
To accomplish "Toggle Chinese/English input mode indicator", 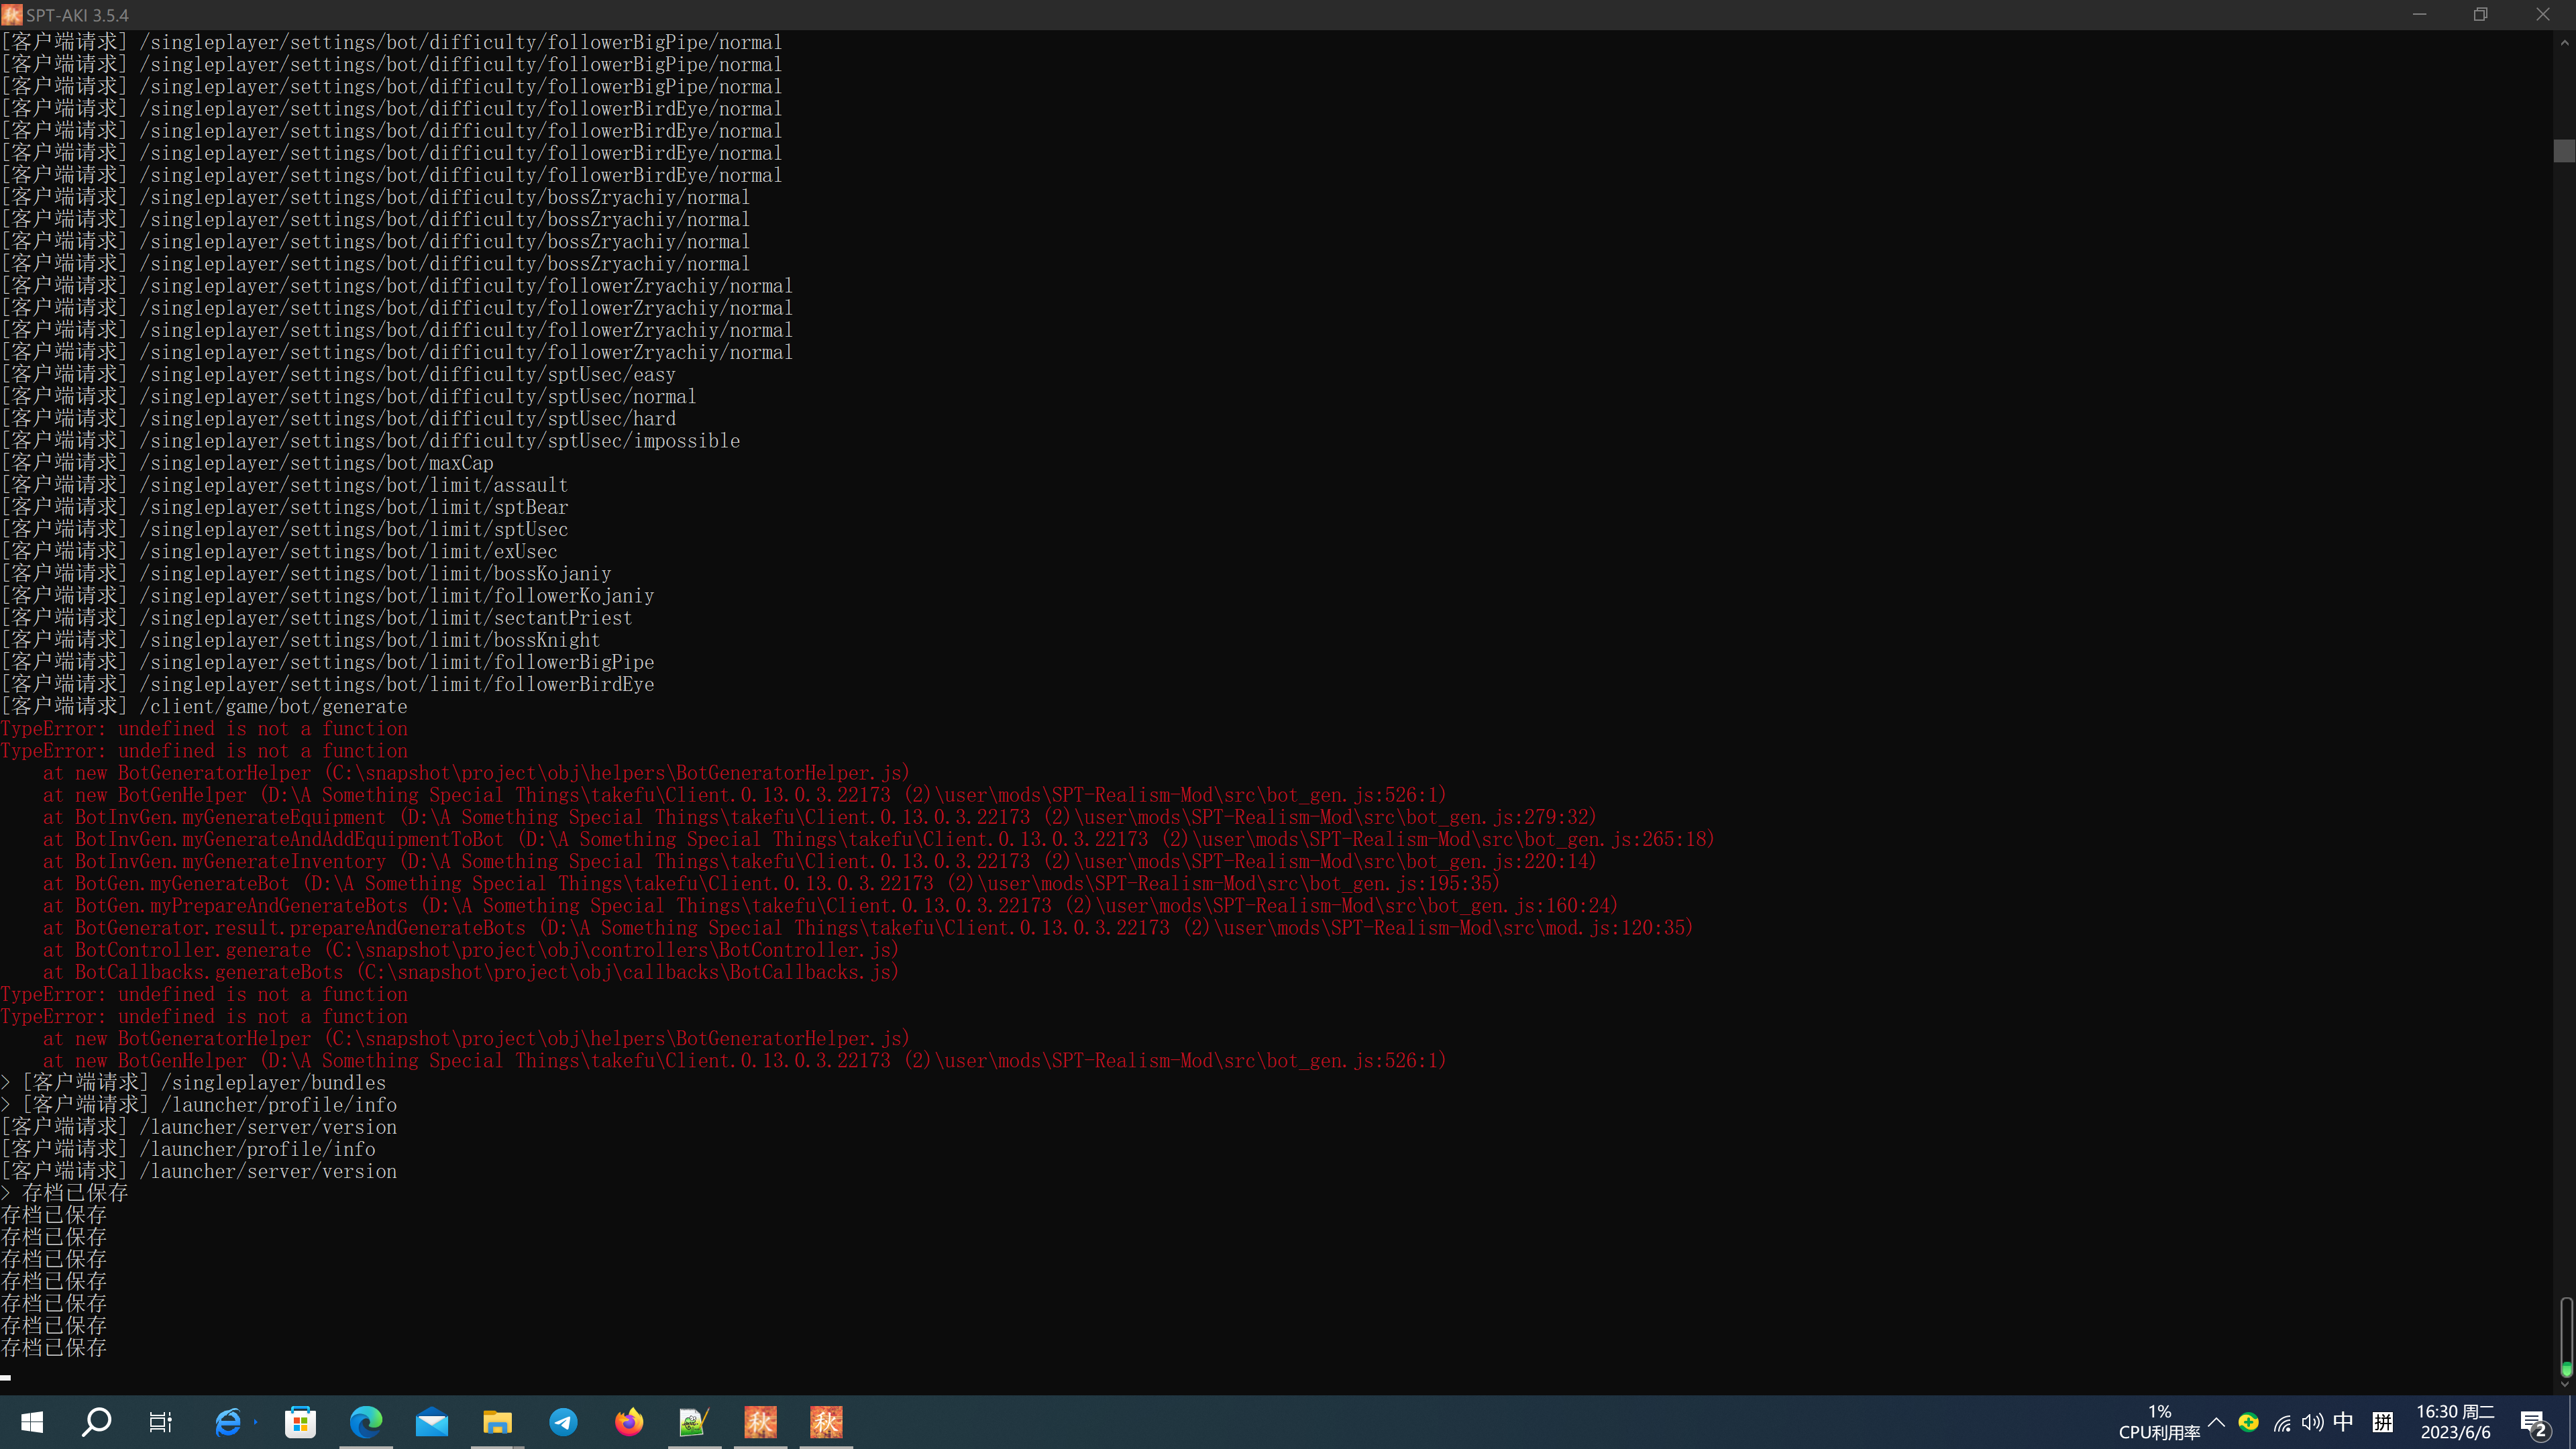I will click(x=2343, y=1422).
